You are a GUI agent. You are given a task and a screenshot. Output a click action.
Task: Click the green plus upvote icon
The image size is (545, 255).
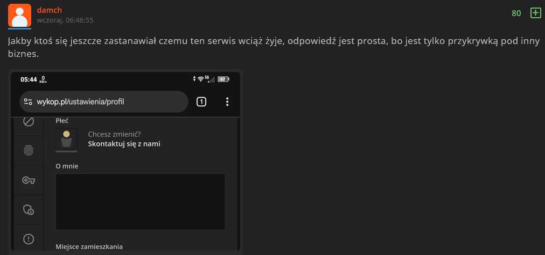pos(536,13)
